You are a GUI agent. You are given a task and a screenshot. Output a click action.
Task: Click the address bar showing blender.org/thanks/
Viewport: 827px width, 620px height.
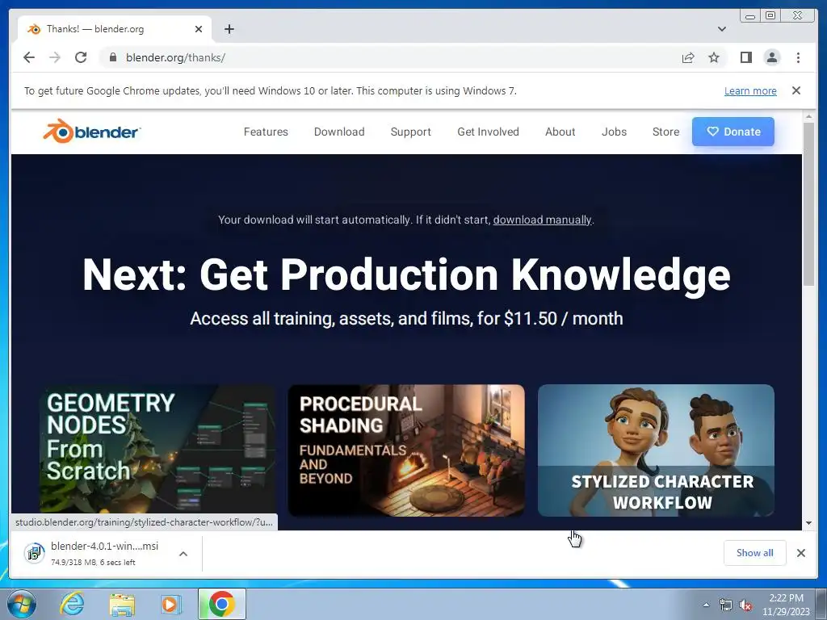[x=390, y=57]
